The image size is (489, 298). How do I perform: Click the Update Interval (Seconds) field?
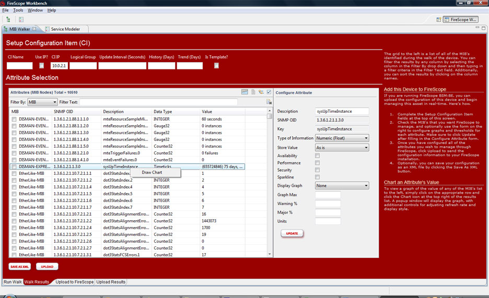(x=122, y=66)
